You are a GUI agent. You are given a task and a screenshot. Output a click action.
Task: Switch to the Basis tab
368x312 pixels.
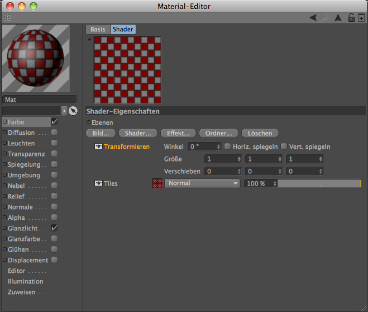pos(98,30)
